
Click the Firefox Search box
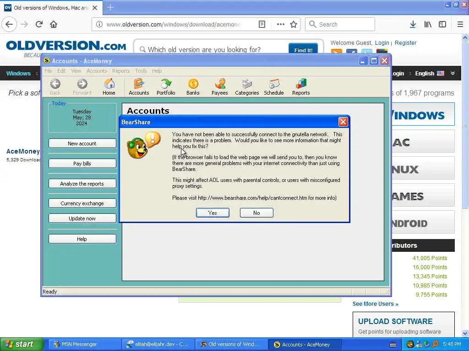[x=340, y=24]
